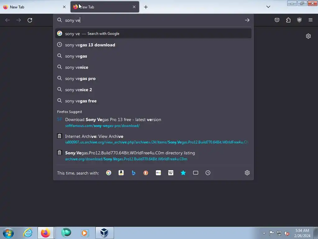Screen dimensions: 318x239
Task: Select history suggestion 'sony vegas 13 download'
Action: [x=153, y=45]
